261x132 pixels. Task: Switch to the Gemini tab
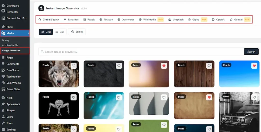click(240, 19)
